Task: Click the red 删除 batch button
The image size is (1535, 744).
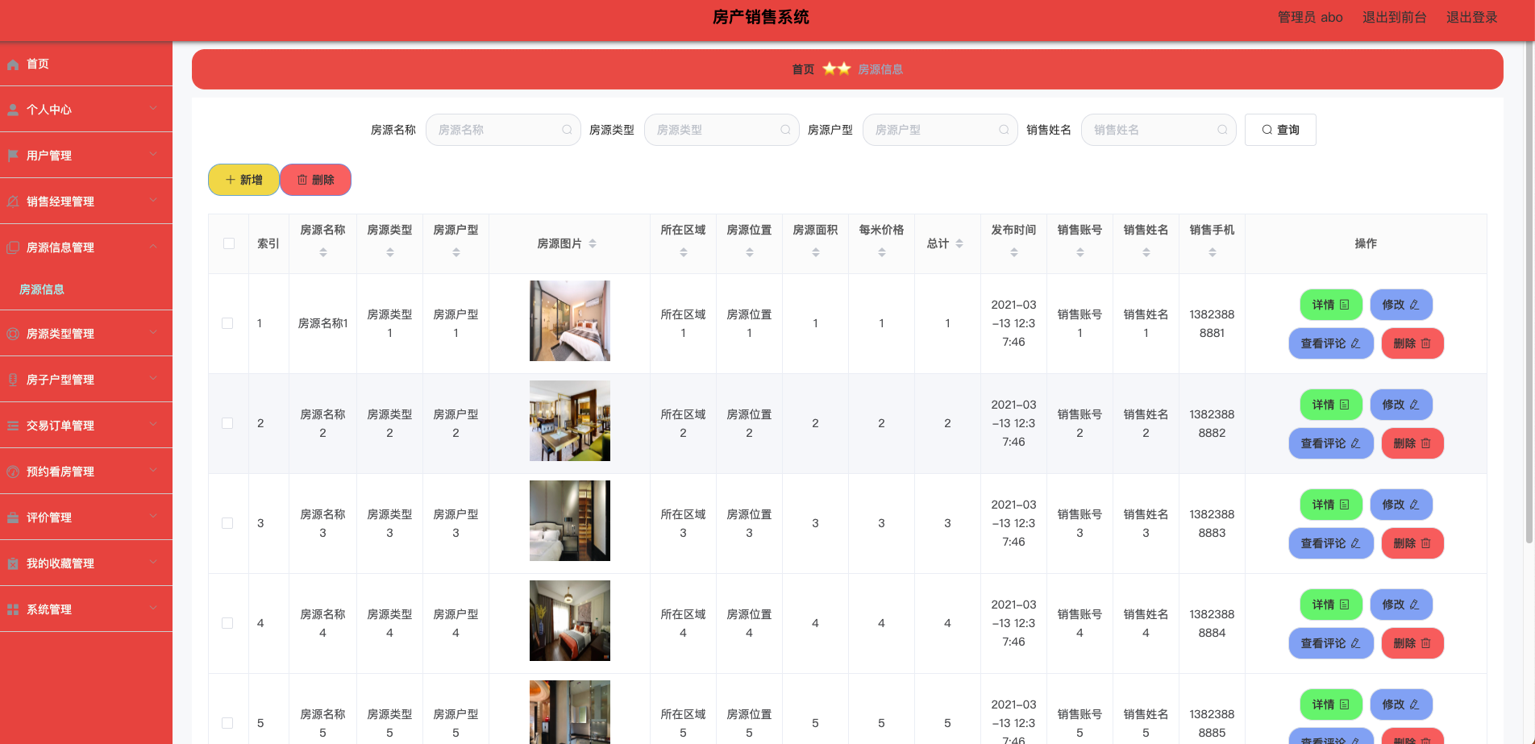Action: (x=315, y=180)
